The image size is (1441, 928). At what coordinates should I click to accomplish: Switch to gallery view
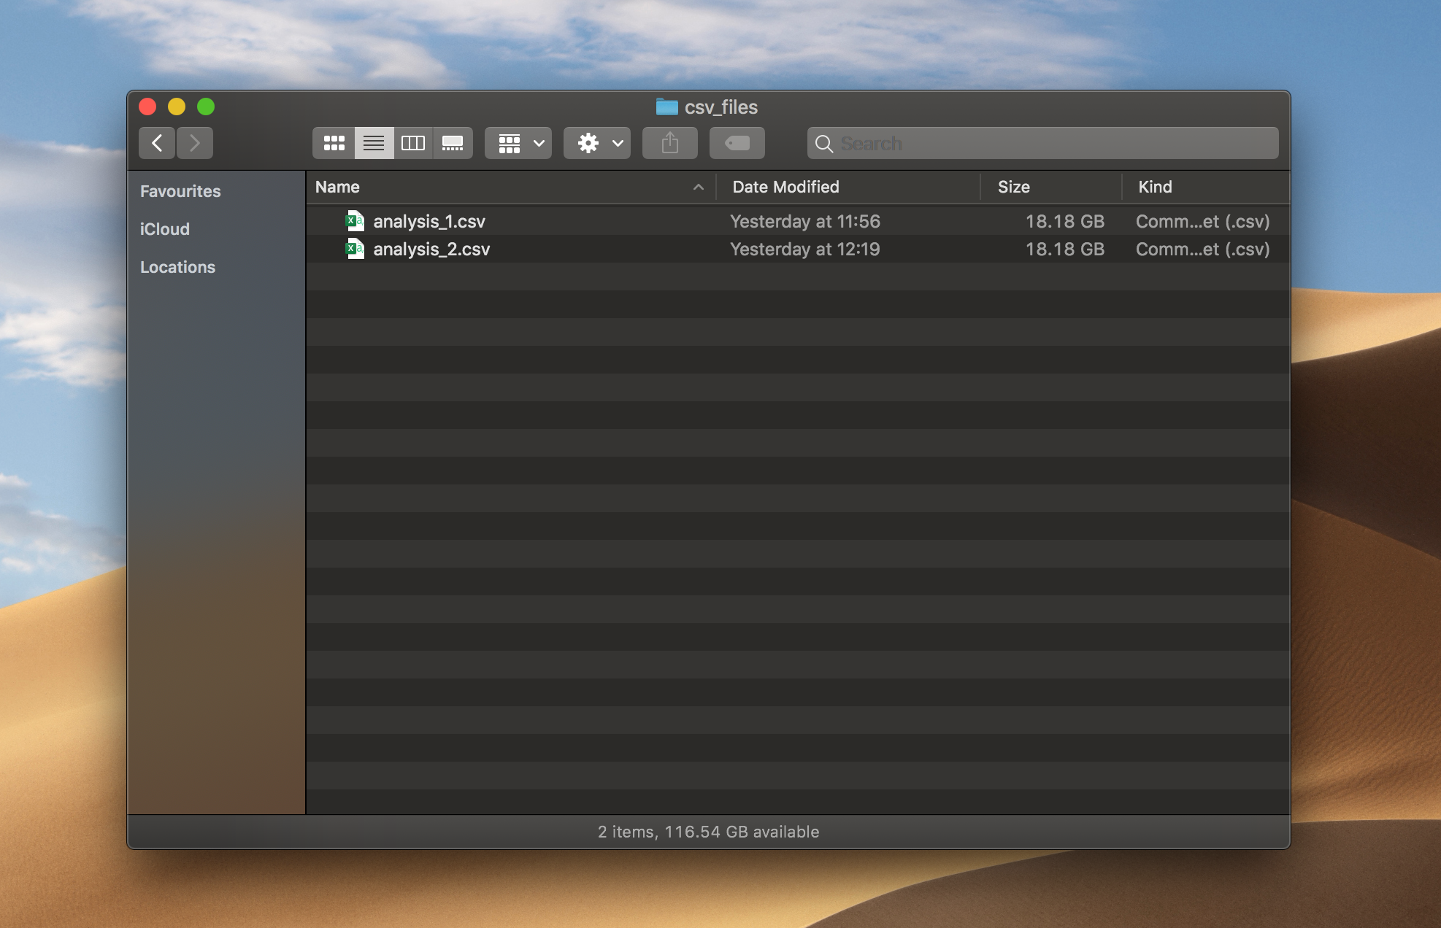tap(453, 143)
